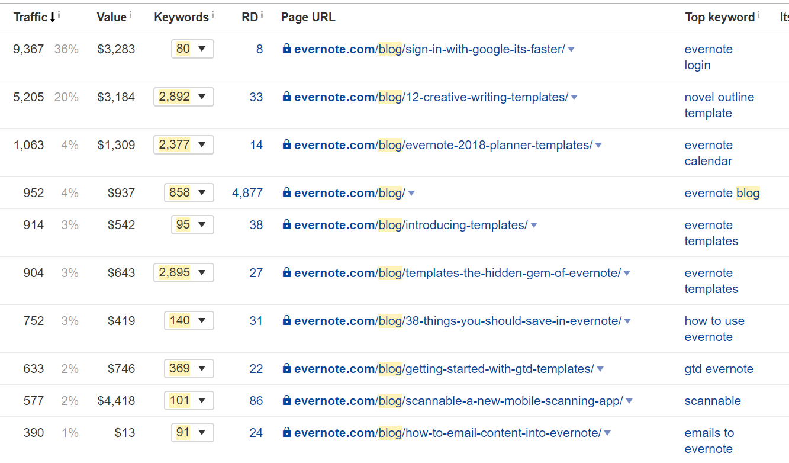Click the 'how to use evernote' top keyword
The height and width of the screenshot is (463, 789).
pyautogui.click(x=714, y=329)
